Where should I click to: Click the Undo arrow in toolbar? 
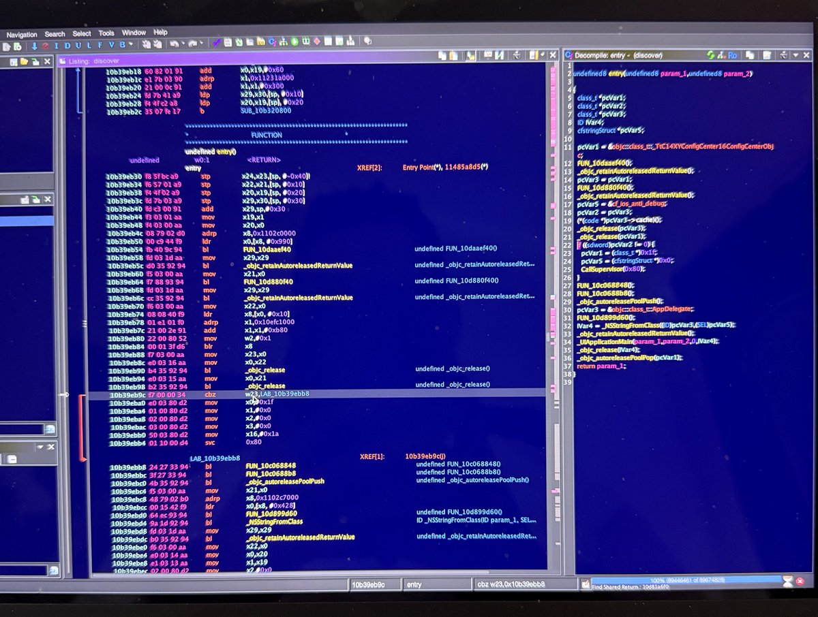tap(174, 45)
